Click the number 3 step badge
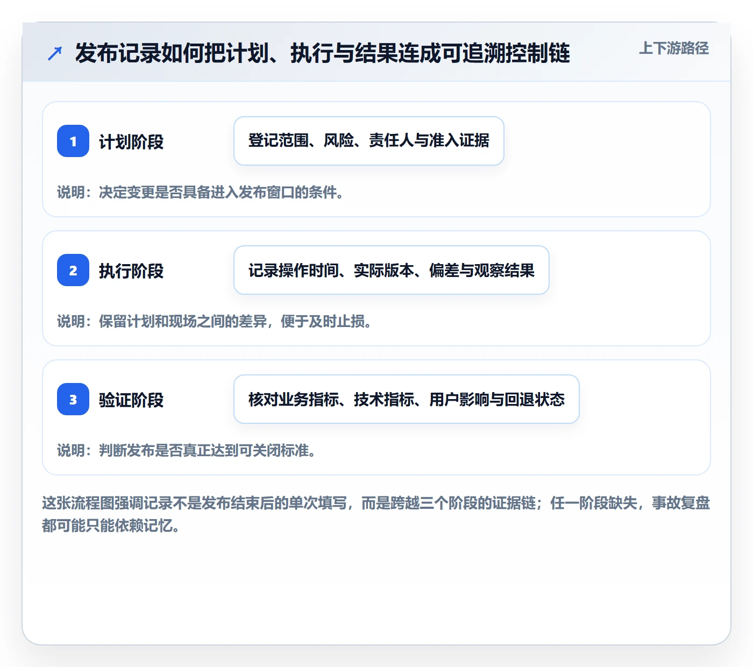 coord(73,399)
